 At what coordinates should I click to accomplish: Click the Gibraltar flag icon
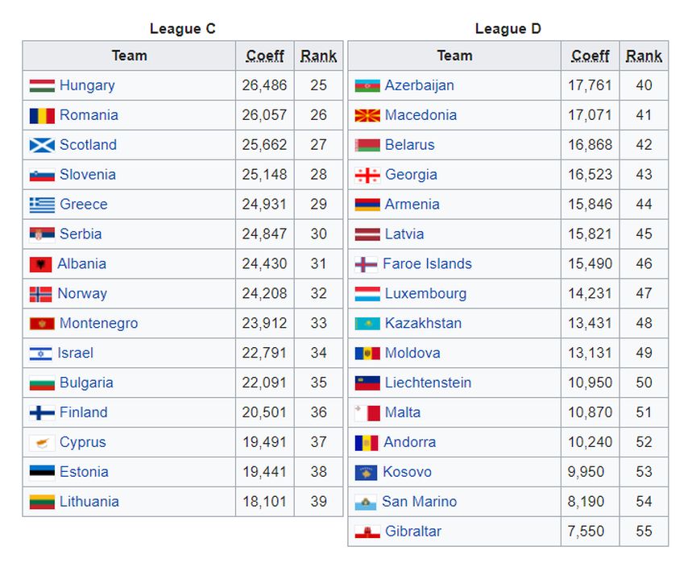(x=367, y=532)
